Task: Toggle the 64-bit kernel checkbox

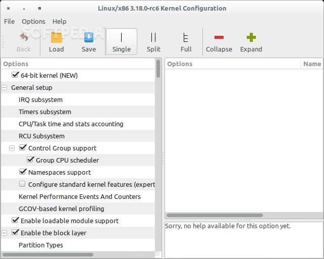Action: (x=15, y=75)
